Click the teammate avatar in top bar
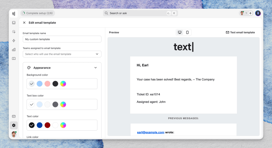Viewport: 272px width, 148px height. pos(242,13)
